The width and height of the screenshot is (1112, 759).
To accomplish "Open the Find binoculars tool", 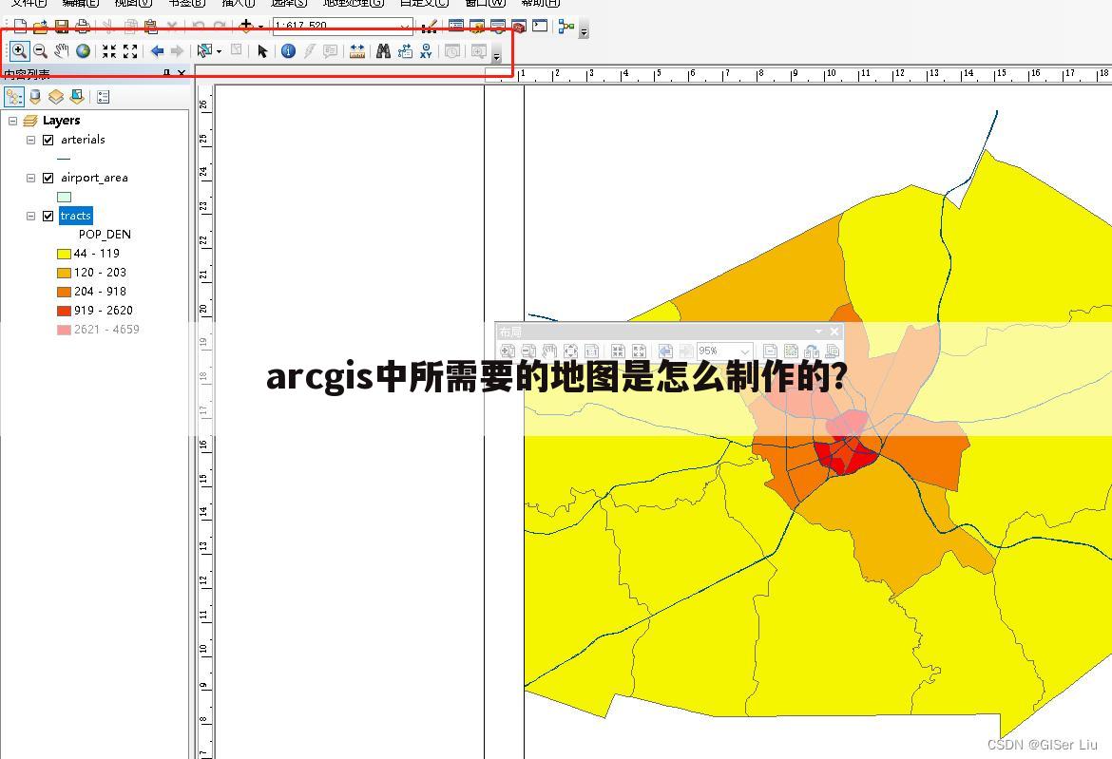I will pyautogui.click(x=383, y=51).
